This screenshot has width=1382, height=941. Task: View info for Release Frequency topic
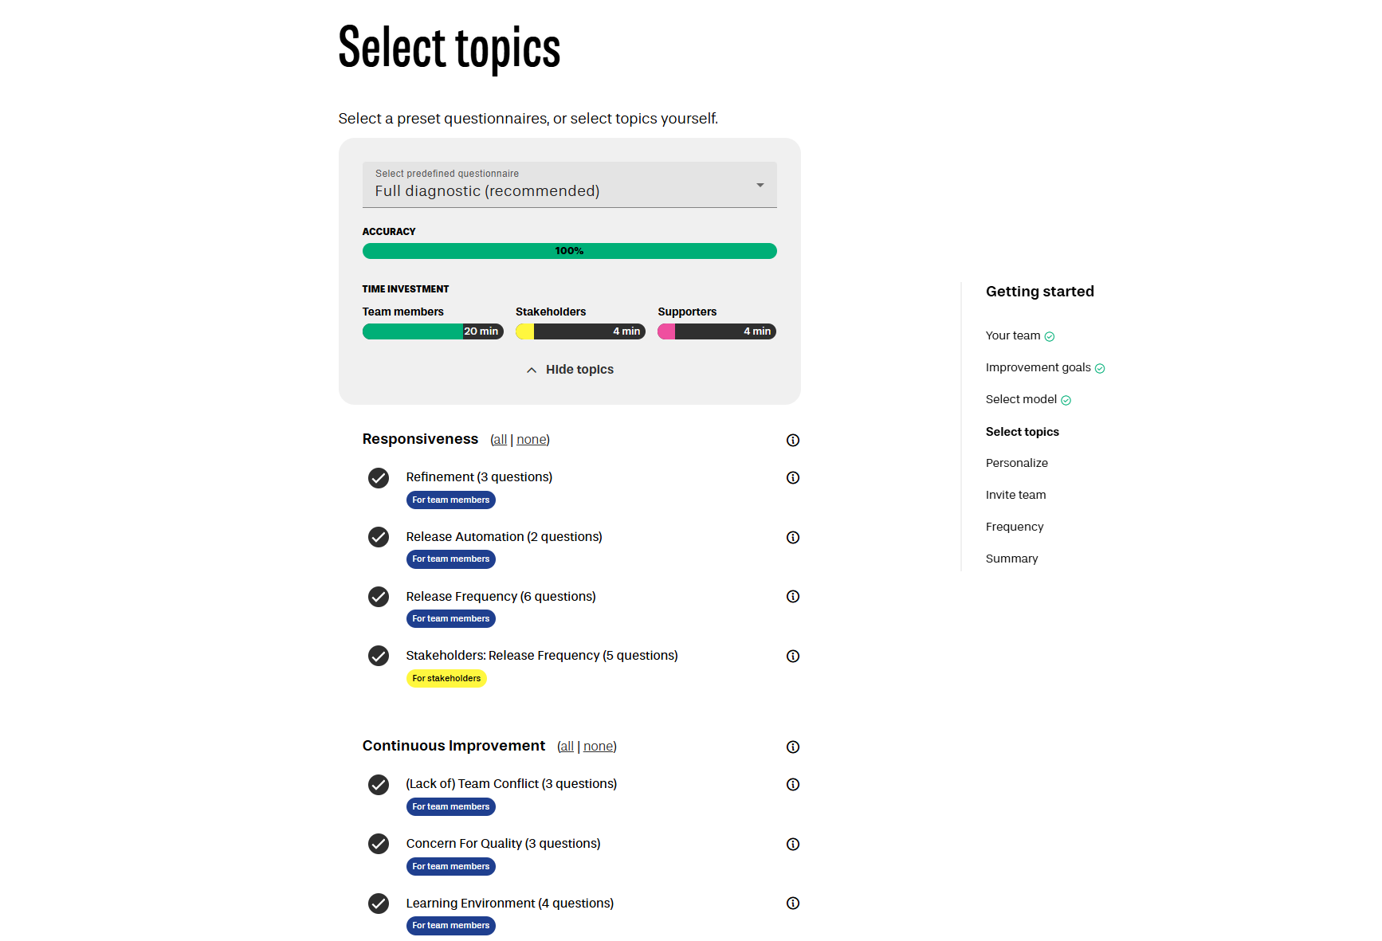point(792,596)
